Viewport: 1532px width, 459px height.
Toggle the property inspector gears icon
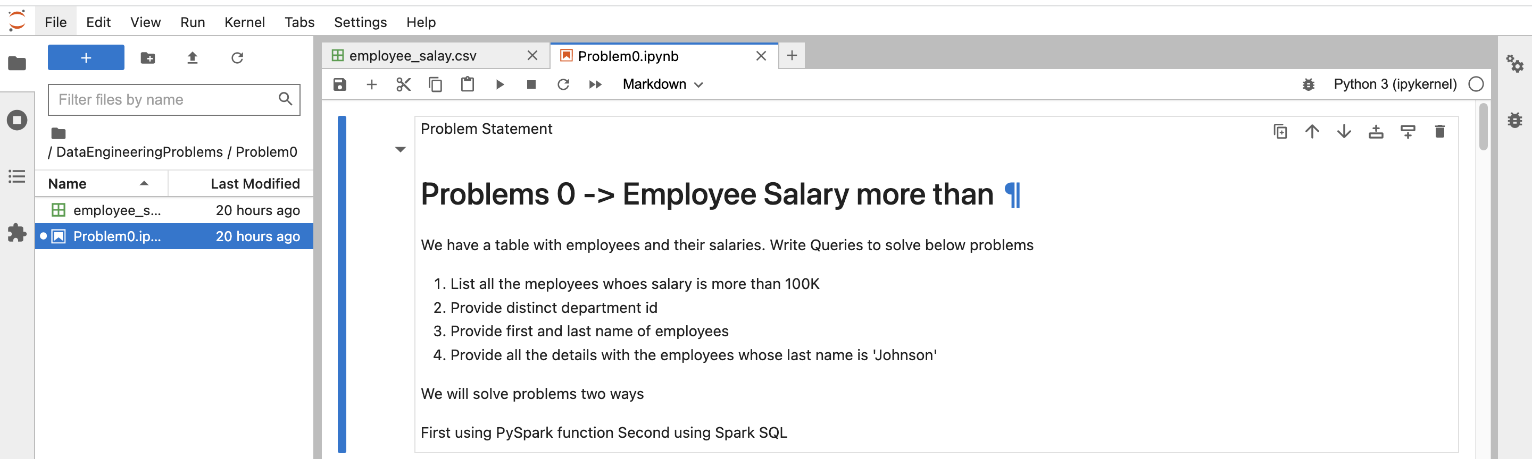(x=1514, y=63)
